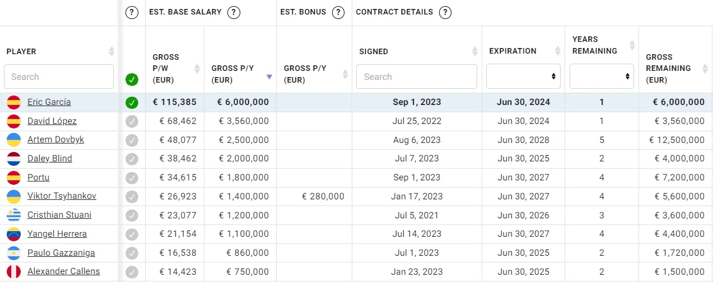This screenshot has height=282, width=713.
Task: Click the Signed column header
Action: click(374, 51)
